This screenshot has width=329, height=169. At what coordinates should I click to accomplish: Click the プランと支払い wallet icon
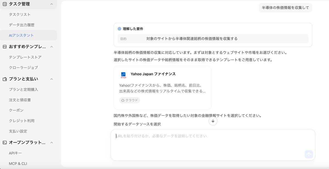click(x=5, y=79)
